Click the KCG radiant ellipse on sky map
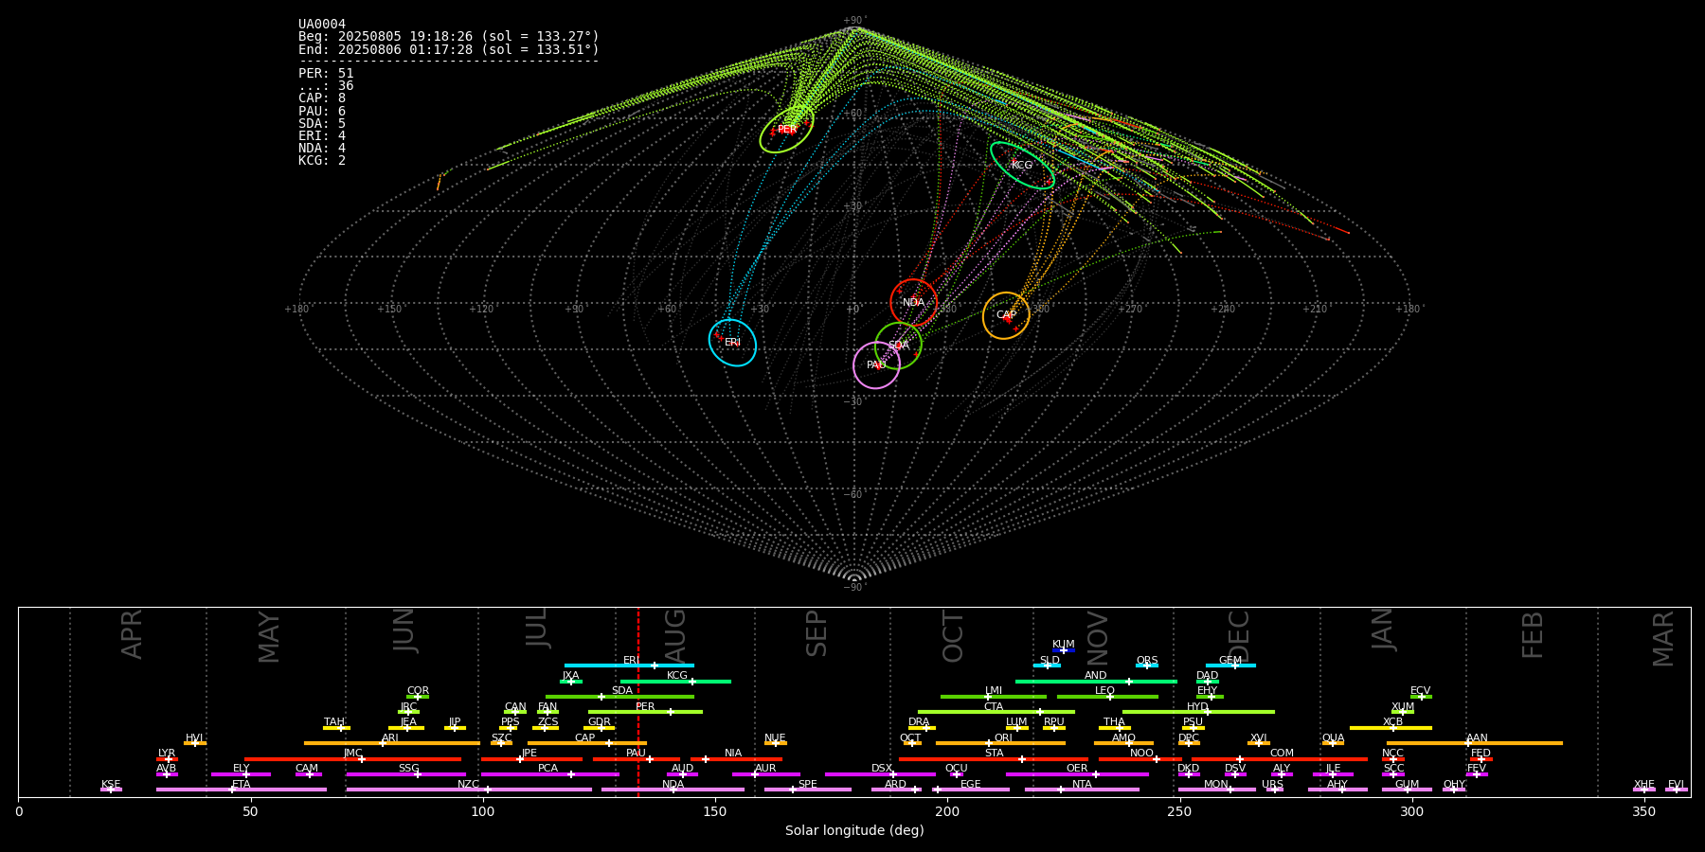Image resolution: width=1705 pixels, height=852 pixels. point(1022,166)
